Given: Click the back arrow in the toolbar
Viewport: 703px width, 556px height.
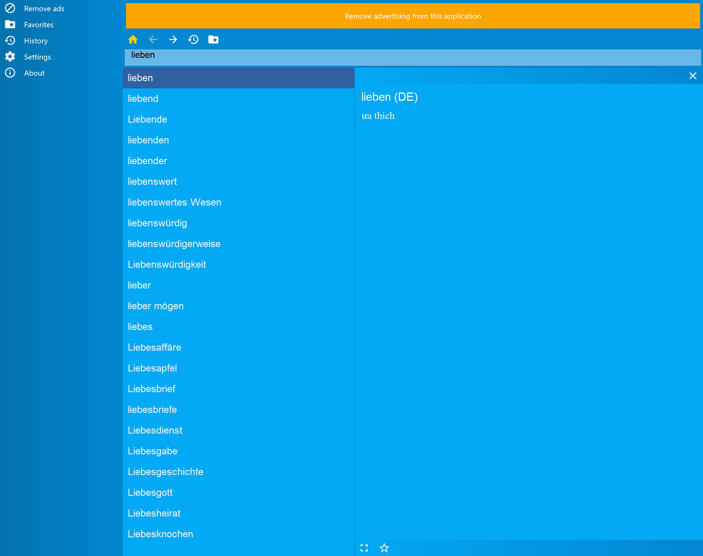Looking at the screenshot, I should click(153, 39).
